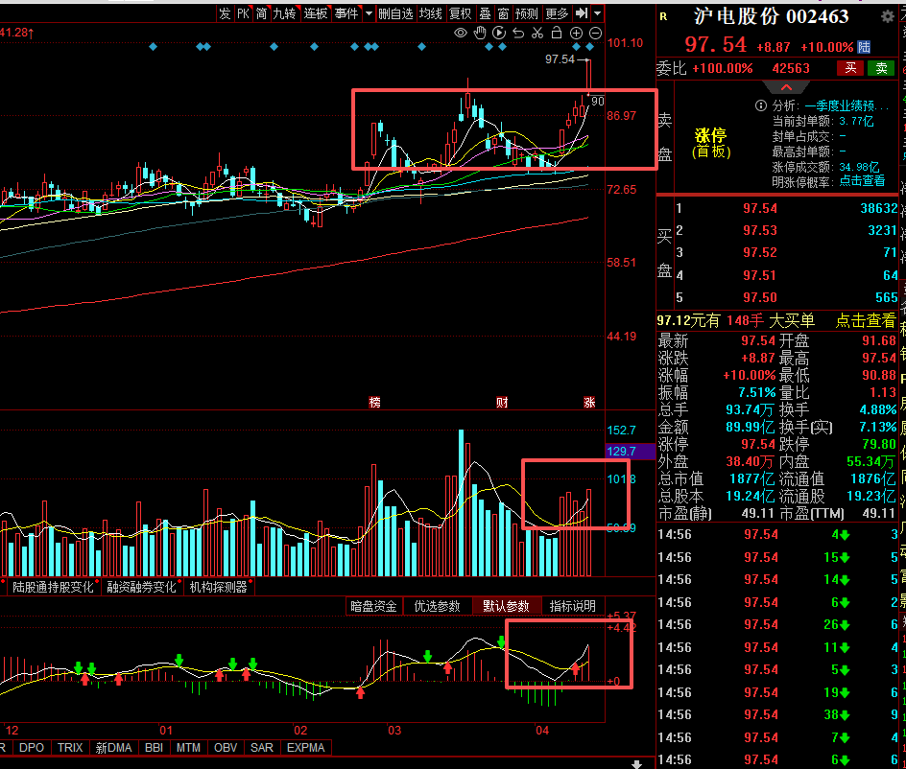Expand the rightmost toolbar dropdown arrow
Viewport: 906px width, 769px height.
coord(598,12)
